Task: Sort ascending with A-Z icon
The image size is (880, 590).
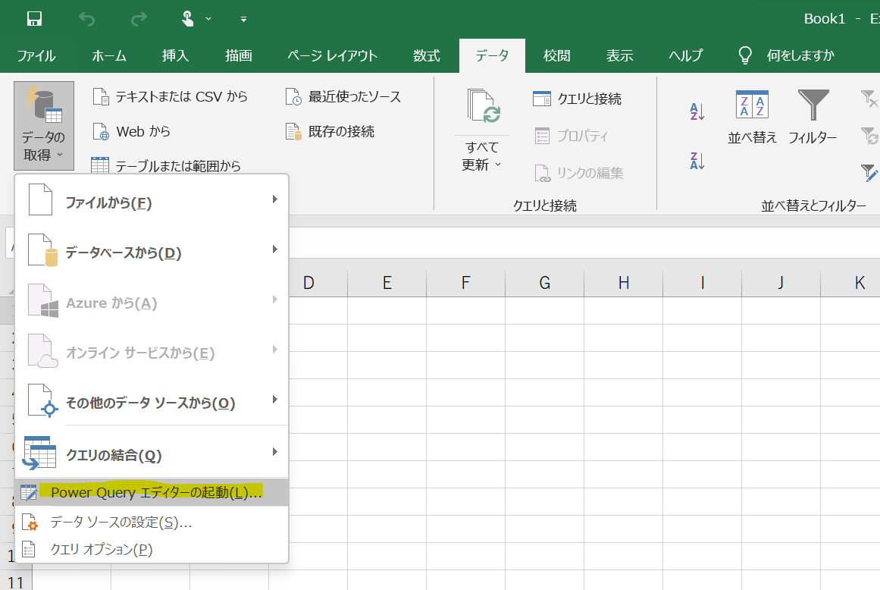Action: (x=697, y=111)
